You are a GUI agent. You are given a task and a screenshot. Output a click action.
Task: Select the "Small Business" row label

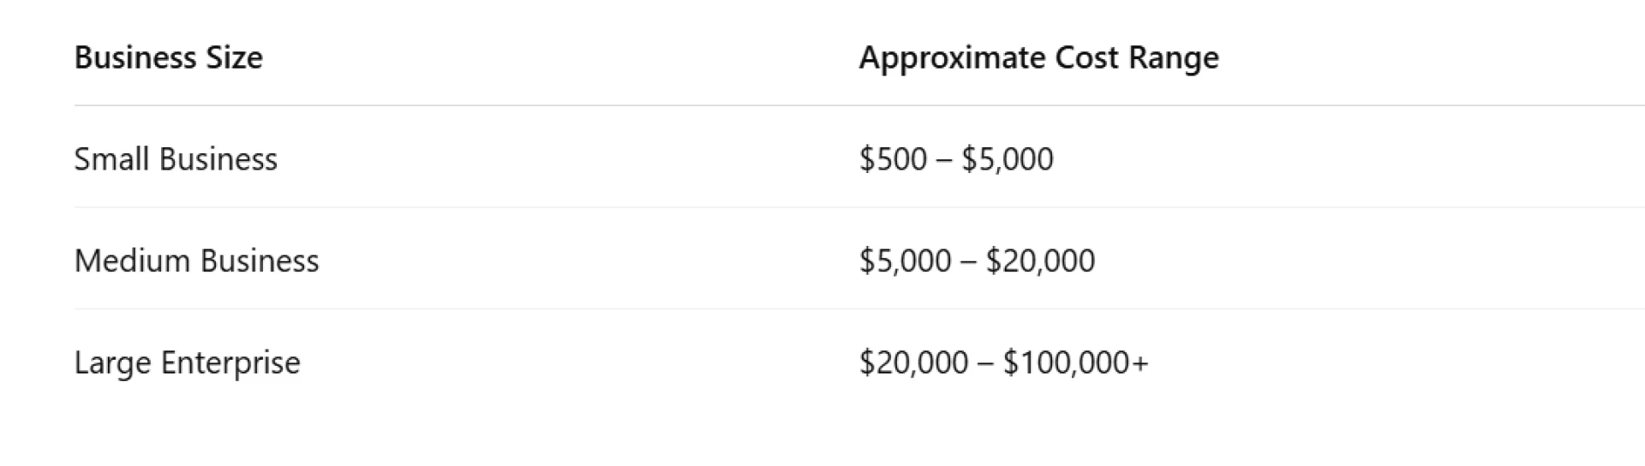176,159
